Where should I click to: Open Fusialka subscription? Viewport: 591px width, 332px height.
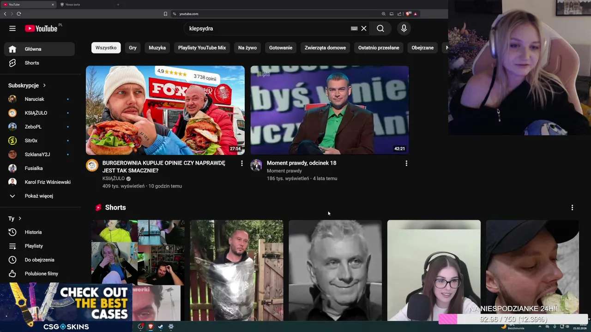pyautogui.click(x=39, y=168)
